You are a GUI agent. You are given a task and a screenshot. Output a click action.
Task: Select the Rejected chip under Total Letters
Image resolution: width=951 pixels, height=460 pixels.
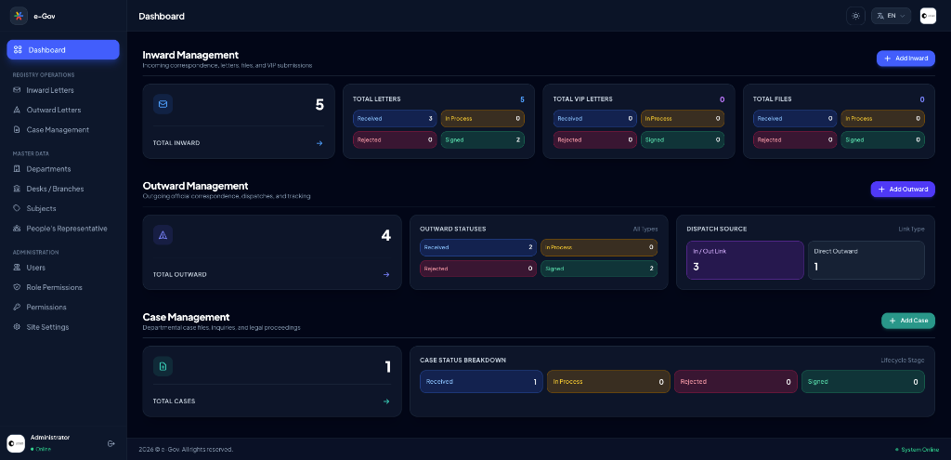click(395, 139)
